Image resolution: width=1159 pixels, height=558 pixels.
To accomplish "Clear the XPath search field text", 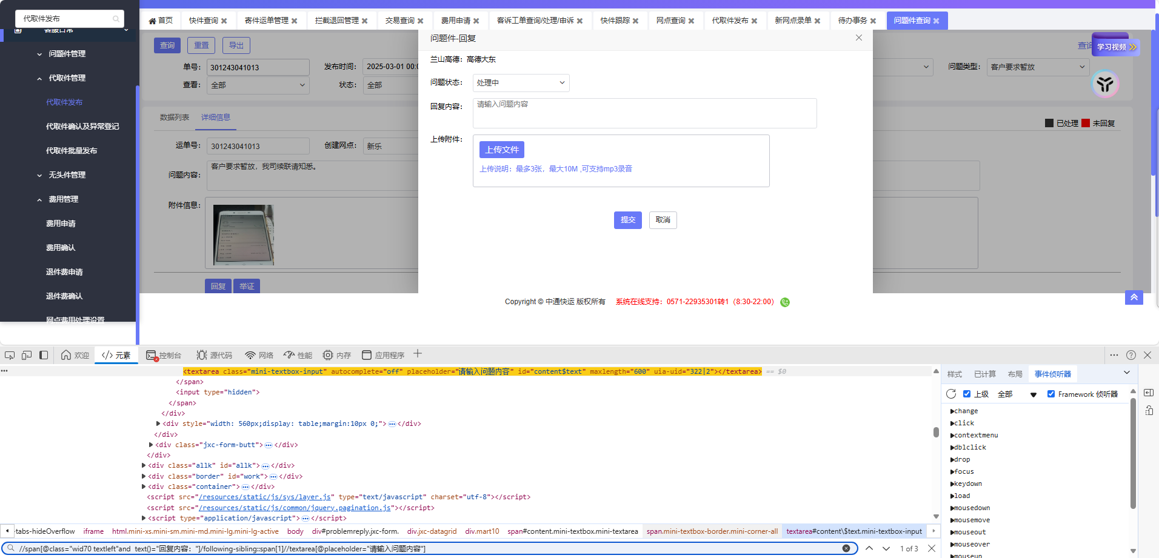I will coord(846,548).
